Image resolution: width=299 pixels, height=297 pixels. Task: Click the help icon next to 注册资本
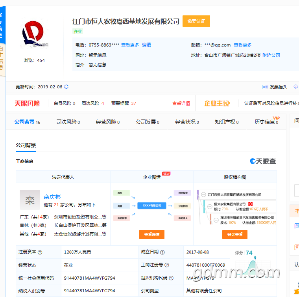tap(40, 252)
